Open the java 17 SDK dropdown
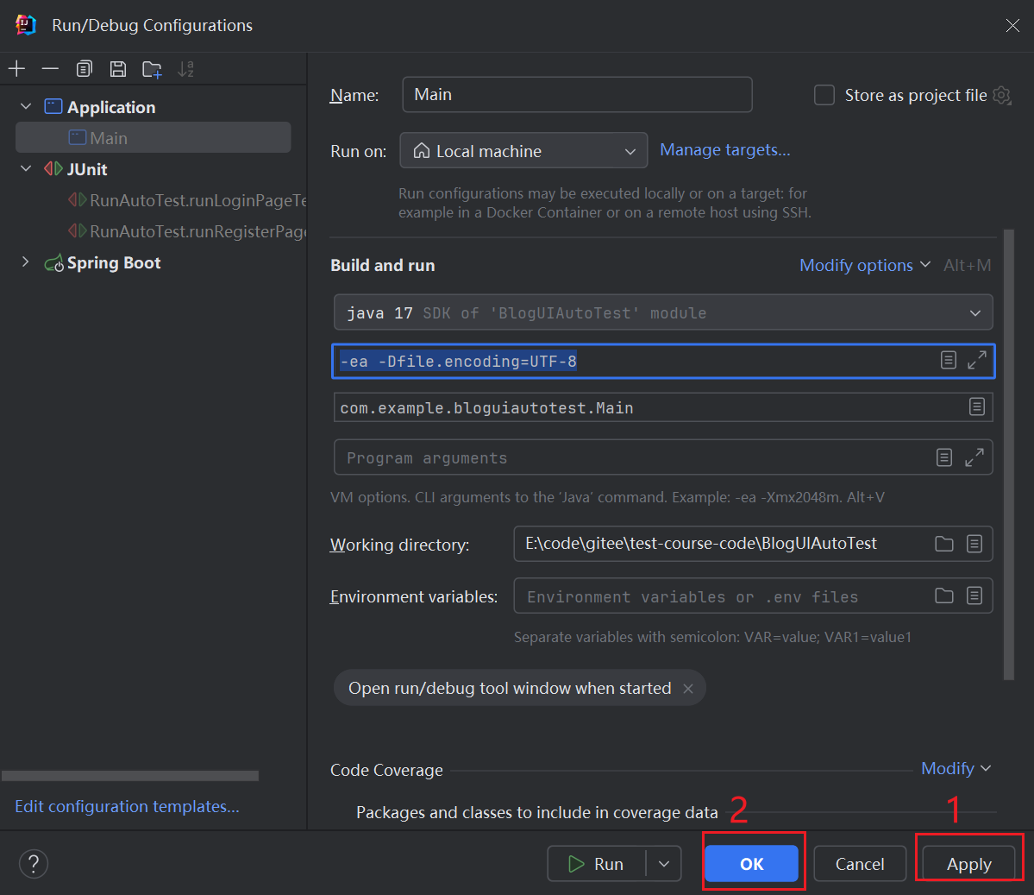Screen dimensions: 1034x895 (x=663, y=312)
